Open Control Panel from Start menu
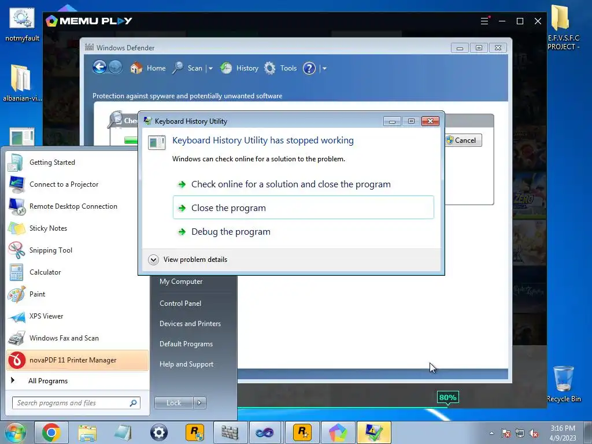Screen dimensions: 592x444 pos(180,303)
